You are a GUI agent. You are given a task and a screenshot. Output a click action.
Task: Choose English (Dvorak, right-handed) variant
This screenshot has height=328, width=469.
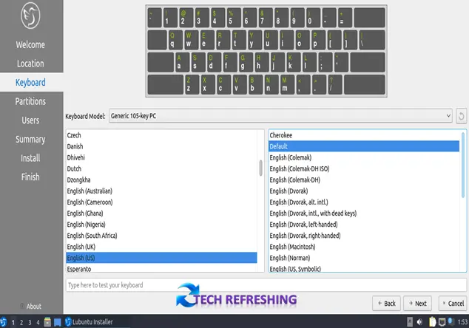[364, 236]
